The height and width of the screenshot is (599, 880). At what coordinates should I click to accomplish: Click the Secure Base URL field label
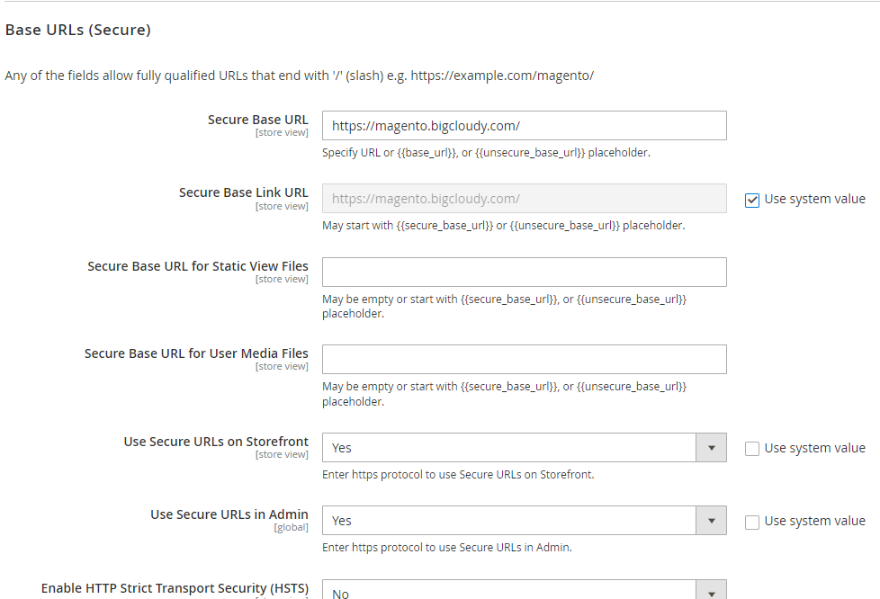tap(257, 120)
